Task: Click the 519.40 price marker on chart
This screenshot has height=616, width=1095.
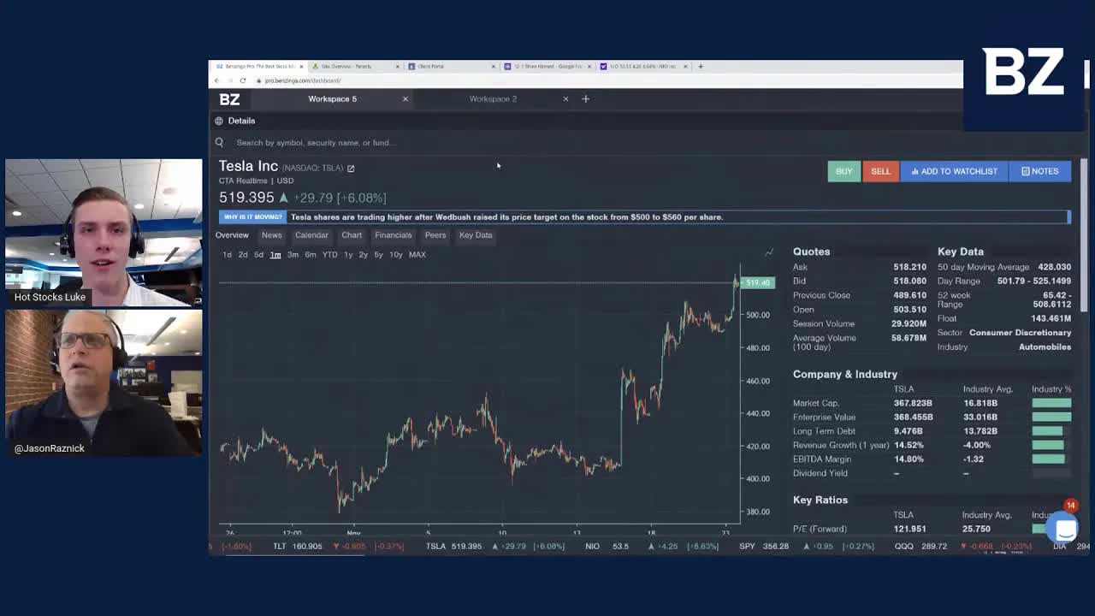Action: tap(757, 282)
